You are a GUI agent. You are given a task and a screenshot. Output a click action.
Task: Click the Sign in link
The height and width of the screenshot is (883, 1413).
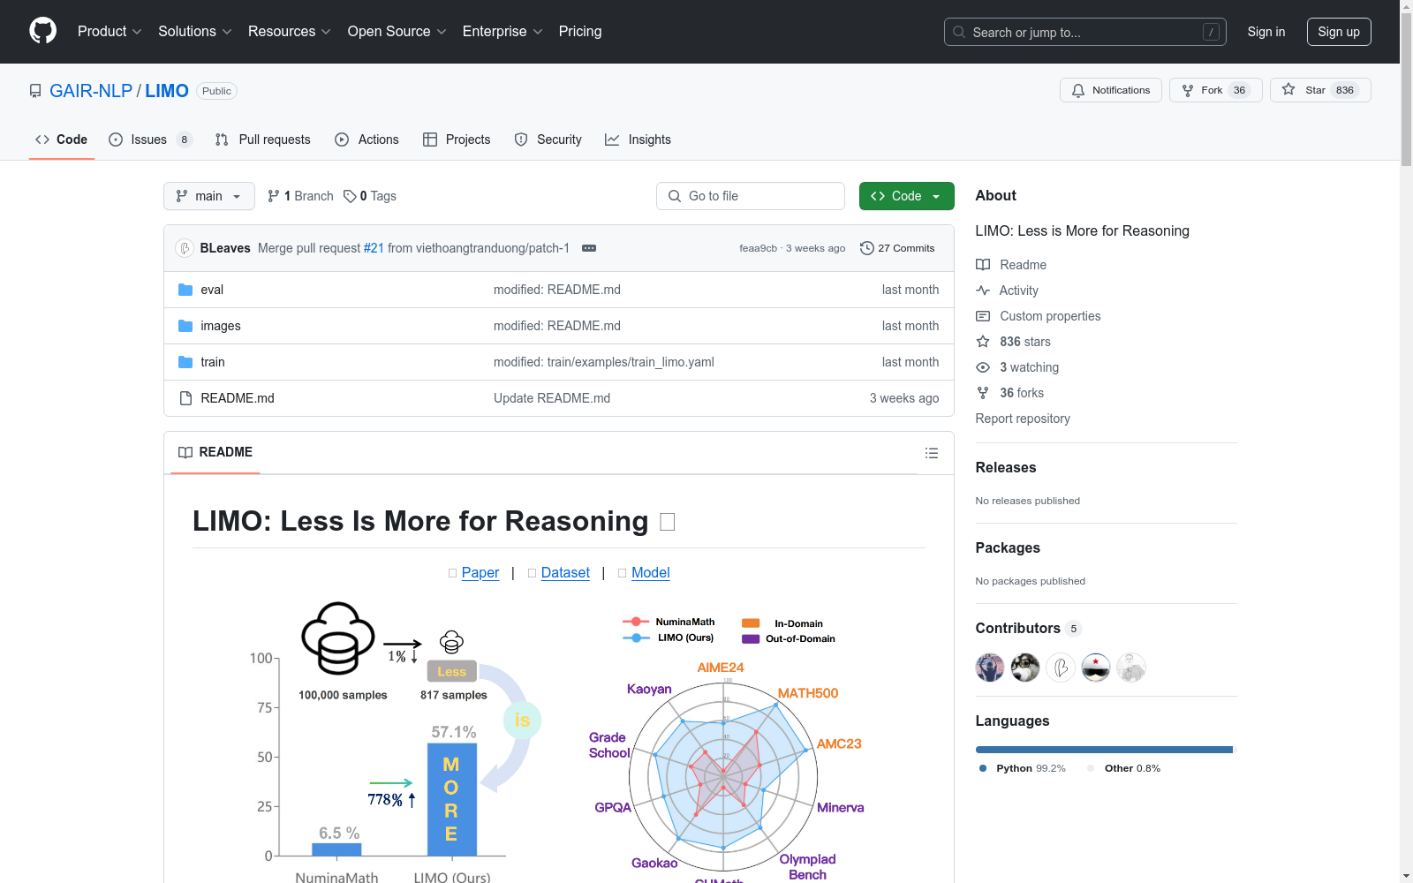[x=1266, y=32]
